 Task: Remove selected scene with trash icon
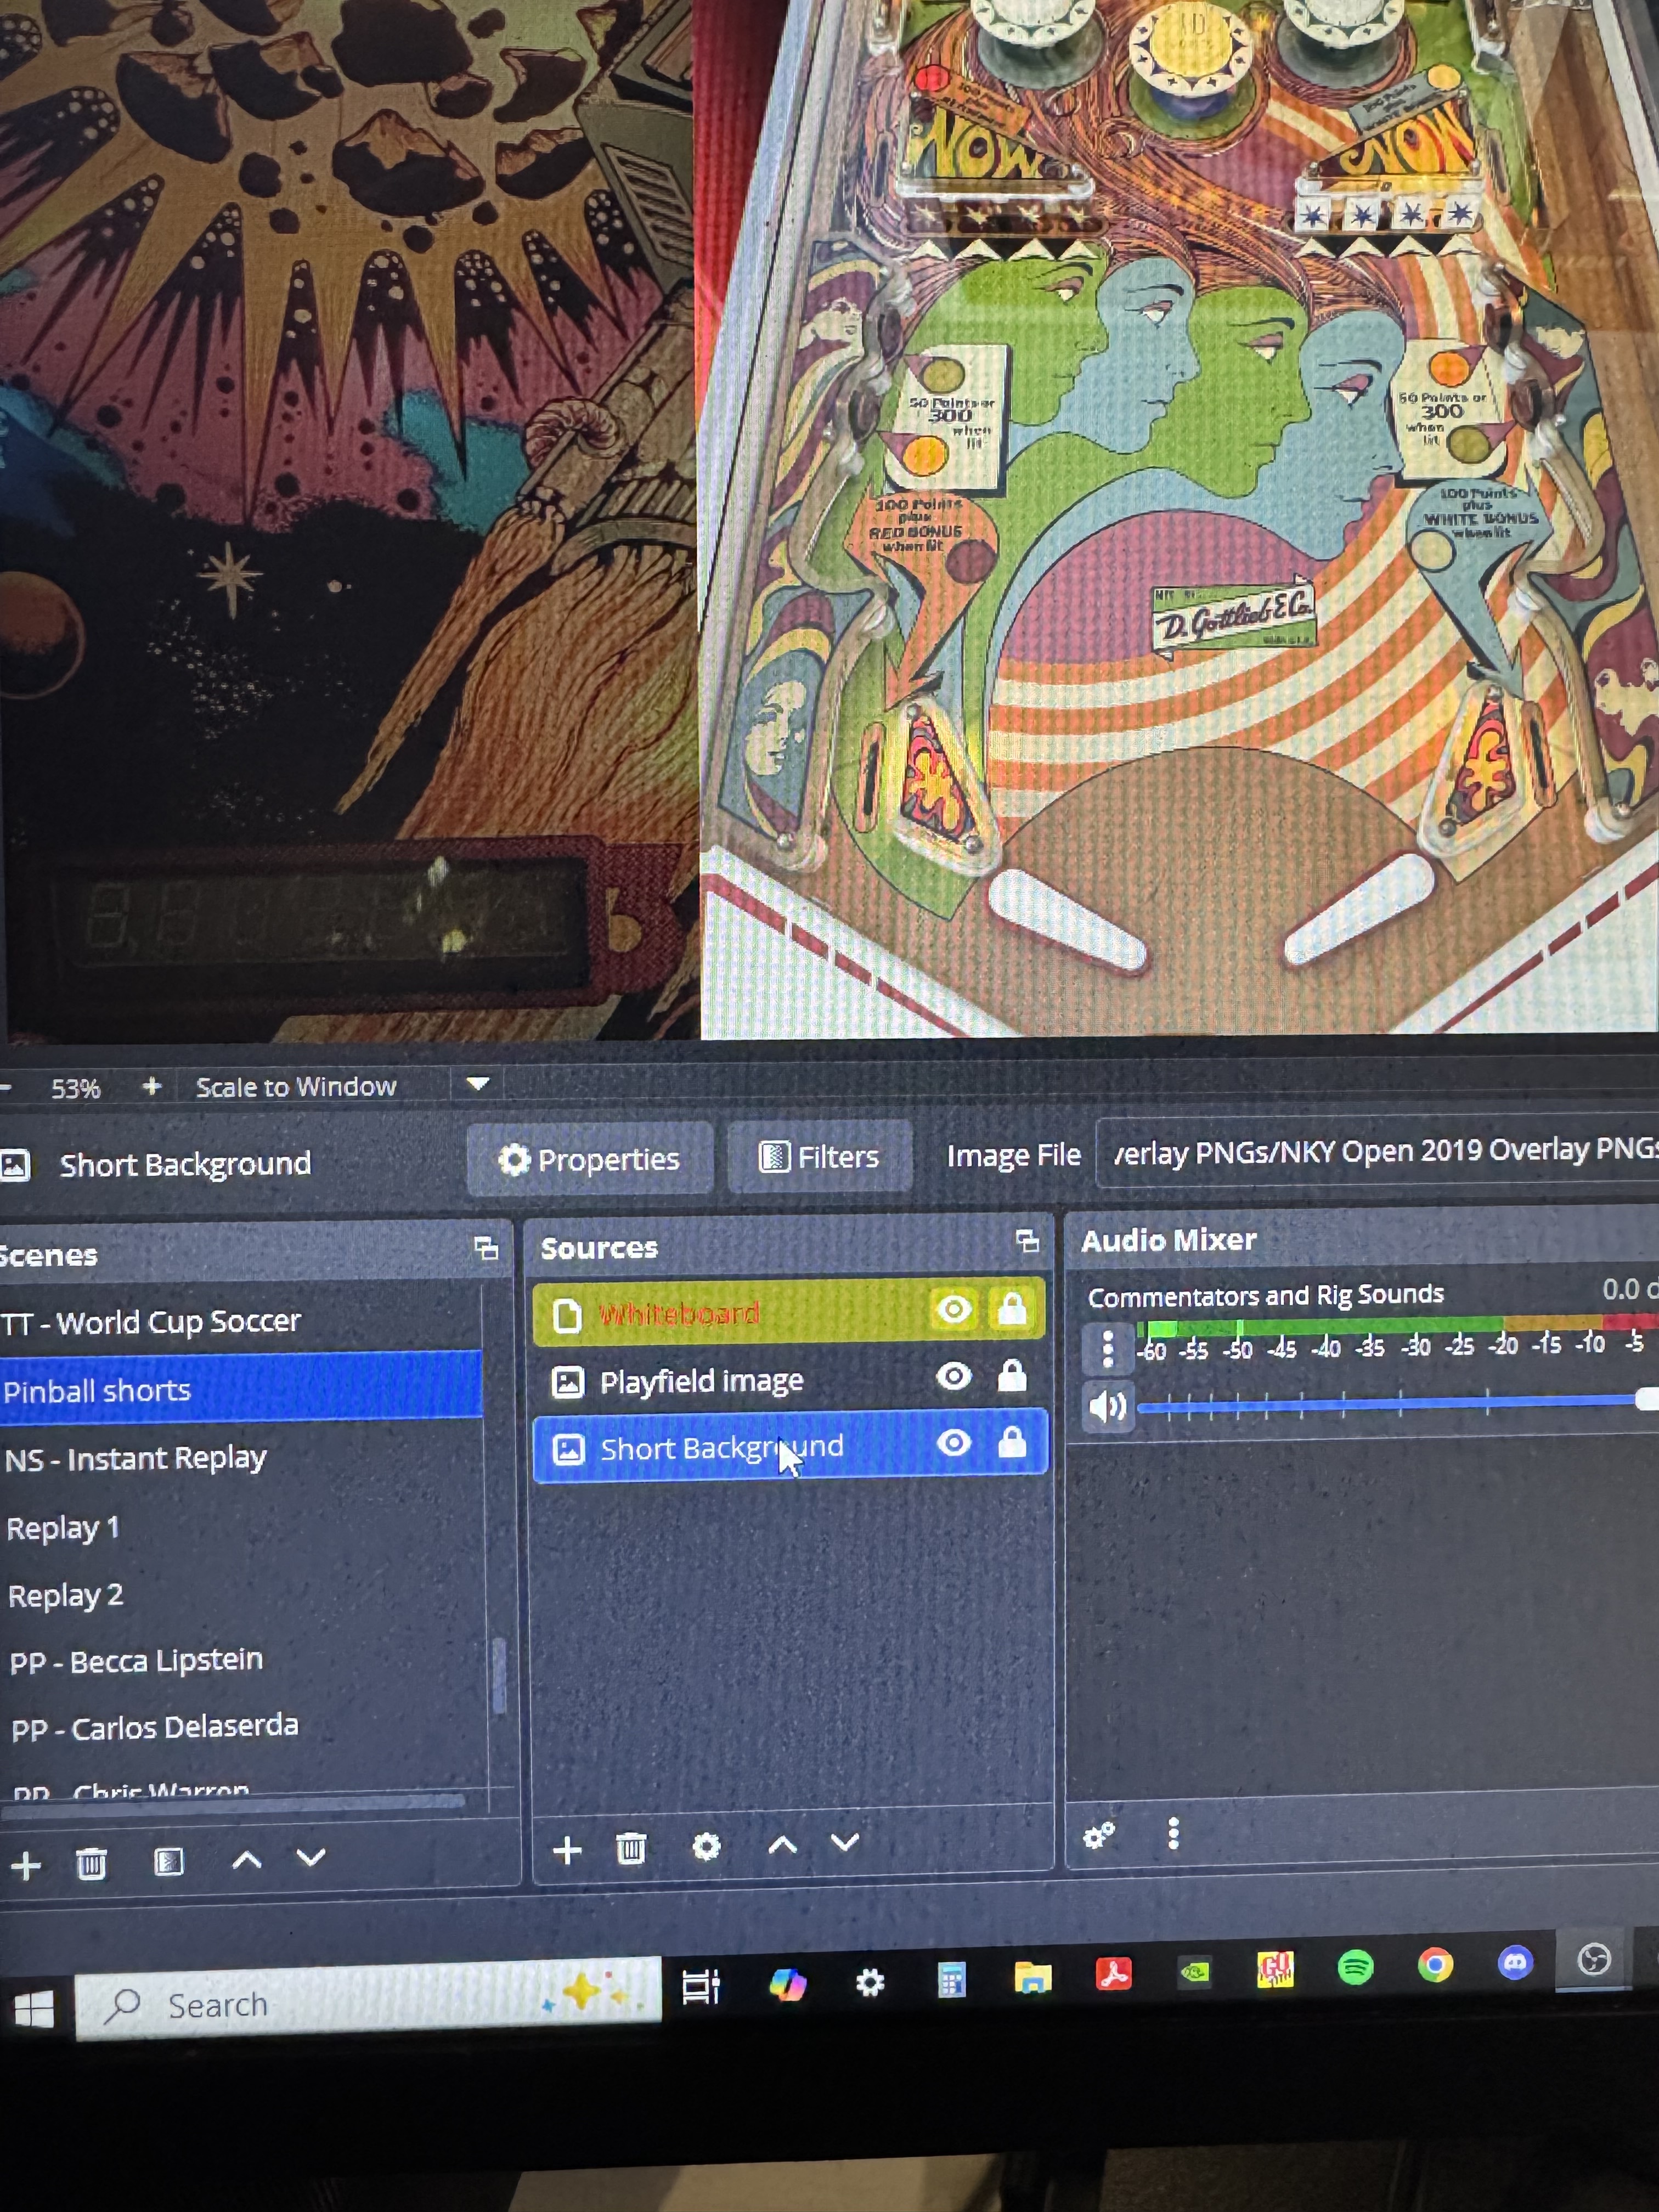(x=91, y=1863)
